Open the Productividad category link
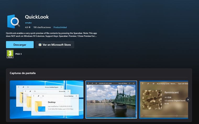The width and height of the screenshot is (199, 124). point(60,27)
